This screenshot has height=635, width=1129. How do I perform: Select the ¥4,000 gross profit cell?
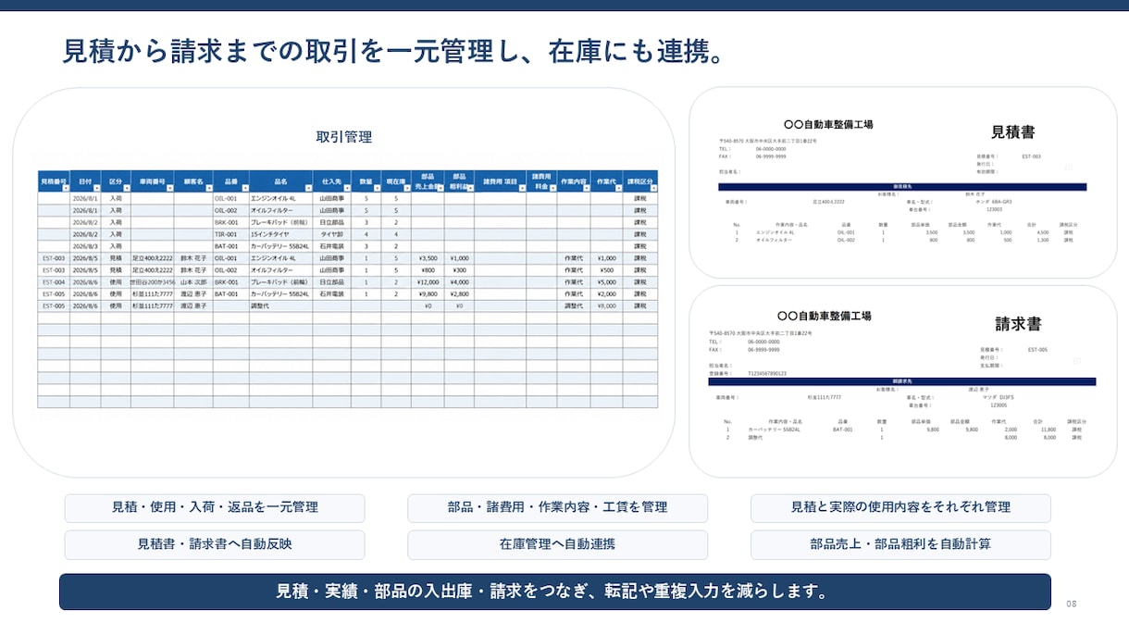click(459, 281)
